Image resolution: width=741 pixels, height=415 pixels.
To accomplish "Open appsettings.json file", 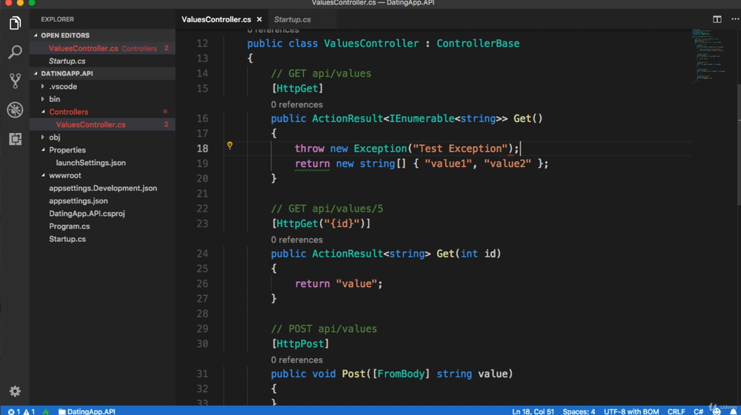I will tap(102, 201).
